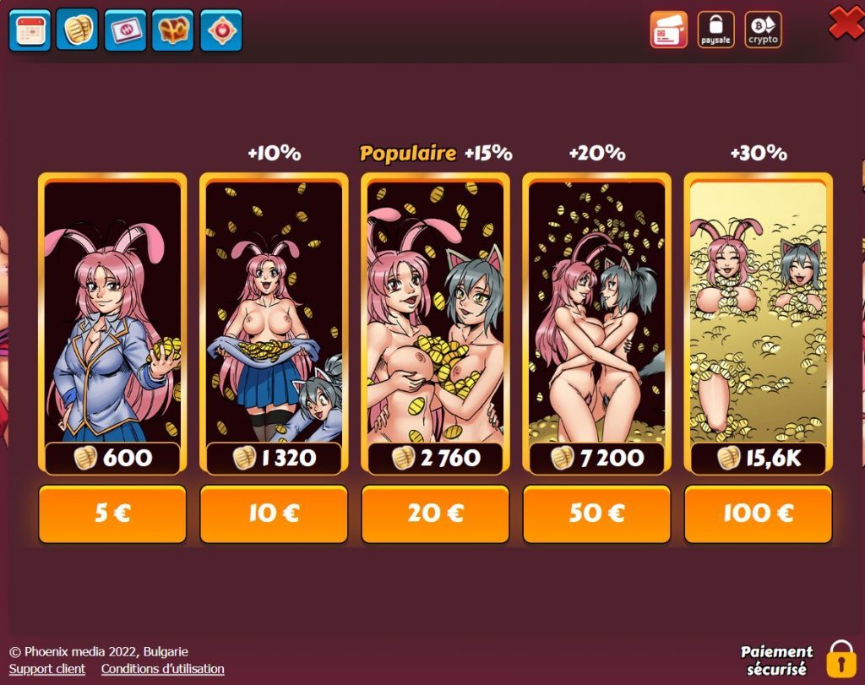Select the gold coins shop tab
Image resolution: width=865 pixels, height=685 pixels.
[x=77, y=30]
